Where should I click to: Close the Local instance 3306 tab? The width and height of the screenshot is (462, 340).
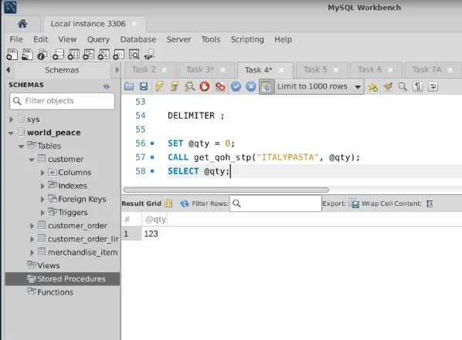click(134, 24)
